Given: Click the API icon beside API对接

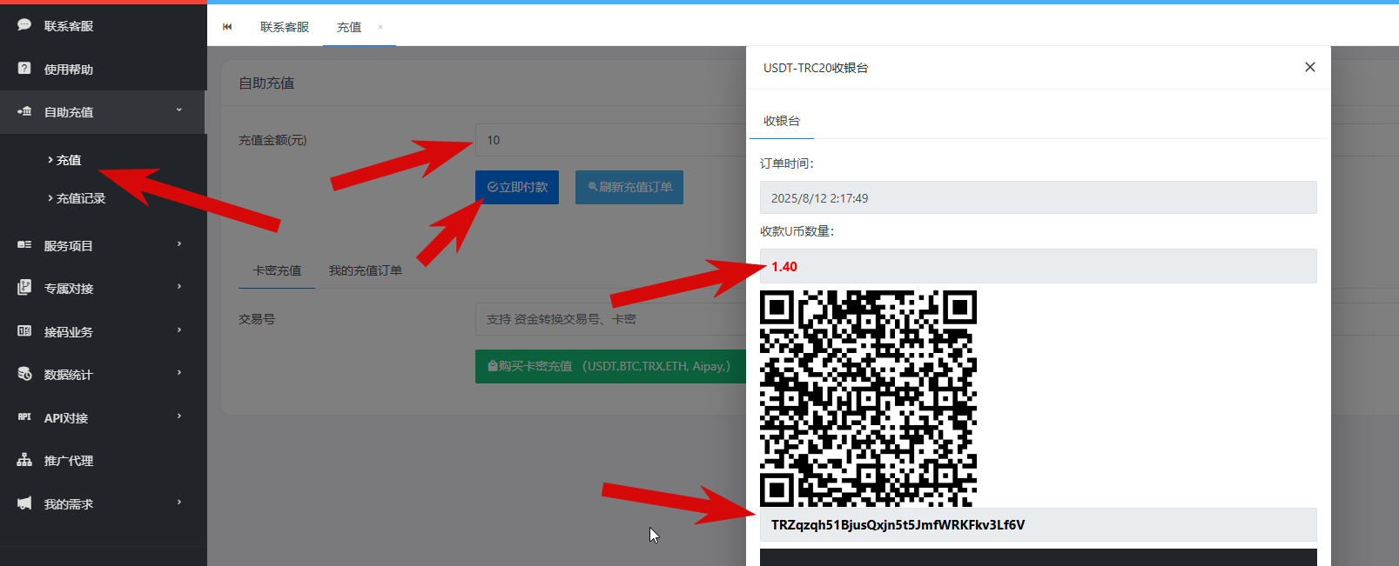Looking at the screenshot, I should click(x=24, y=417).
